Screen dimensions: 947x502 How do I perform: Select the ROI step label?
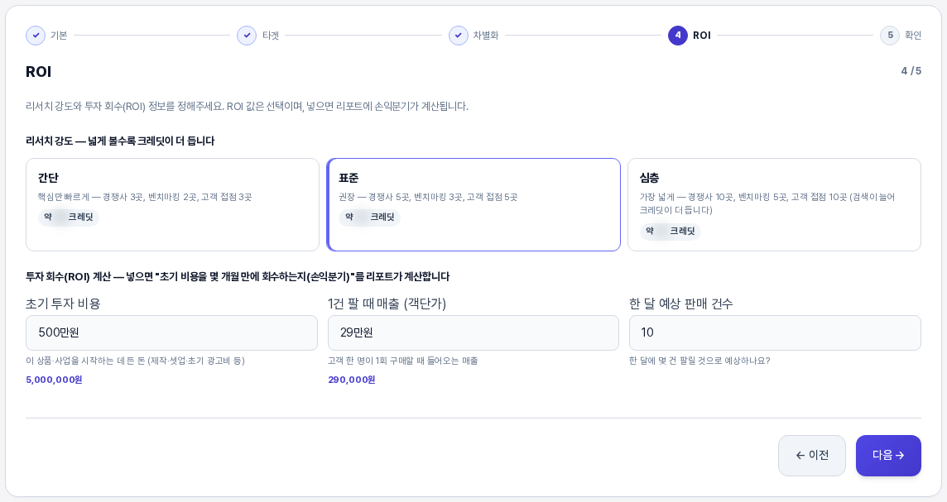(x=702, y=36)
